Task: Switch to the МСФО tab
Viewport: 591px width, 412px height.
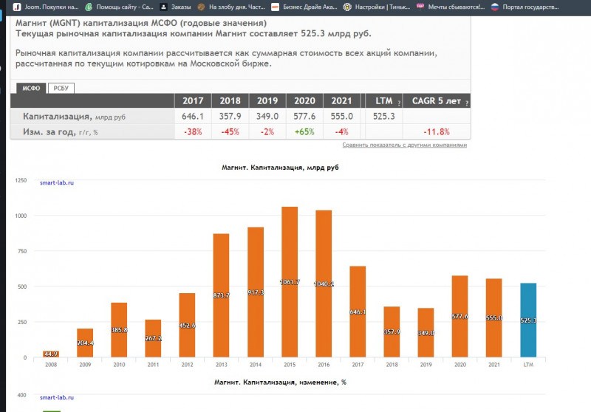Action: [31, 88]
